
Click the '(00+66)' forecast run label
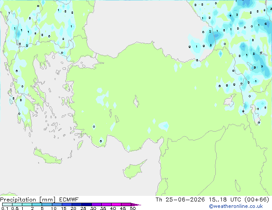point(257,200)
